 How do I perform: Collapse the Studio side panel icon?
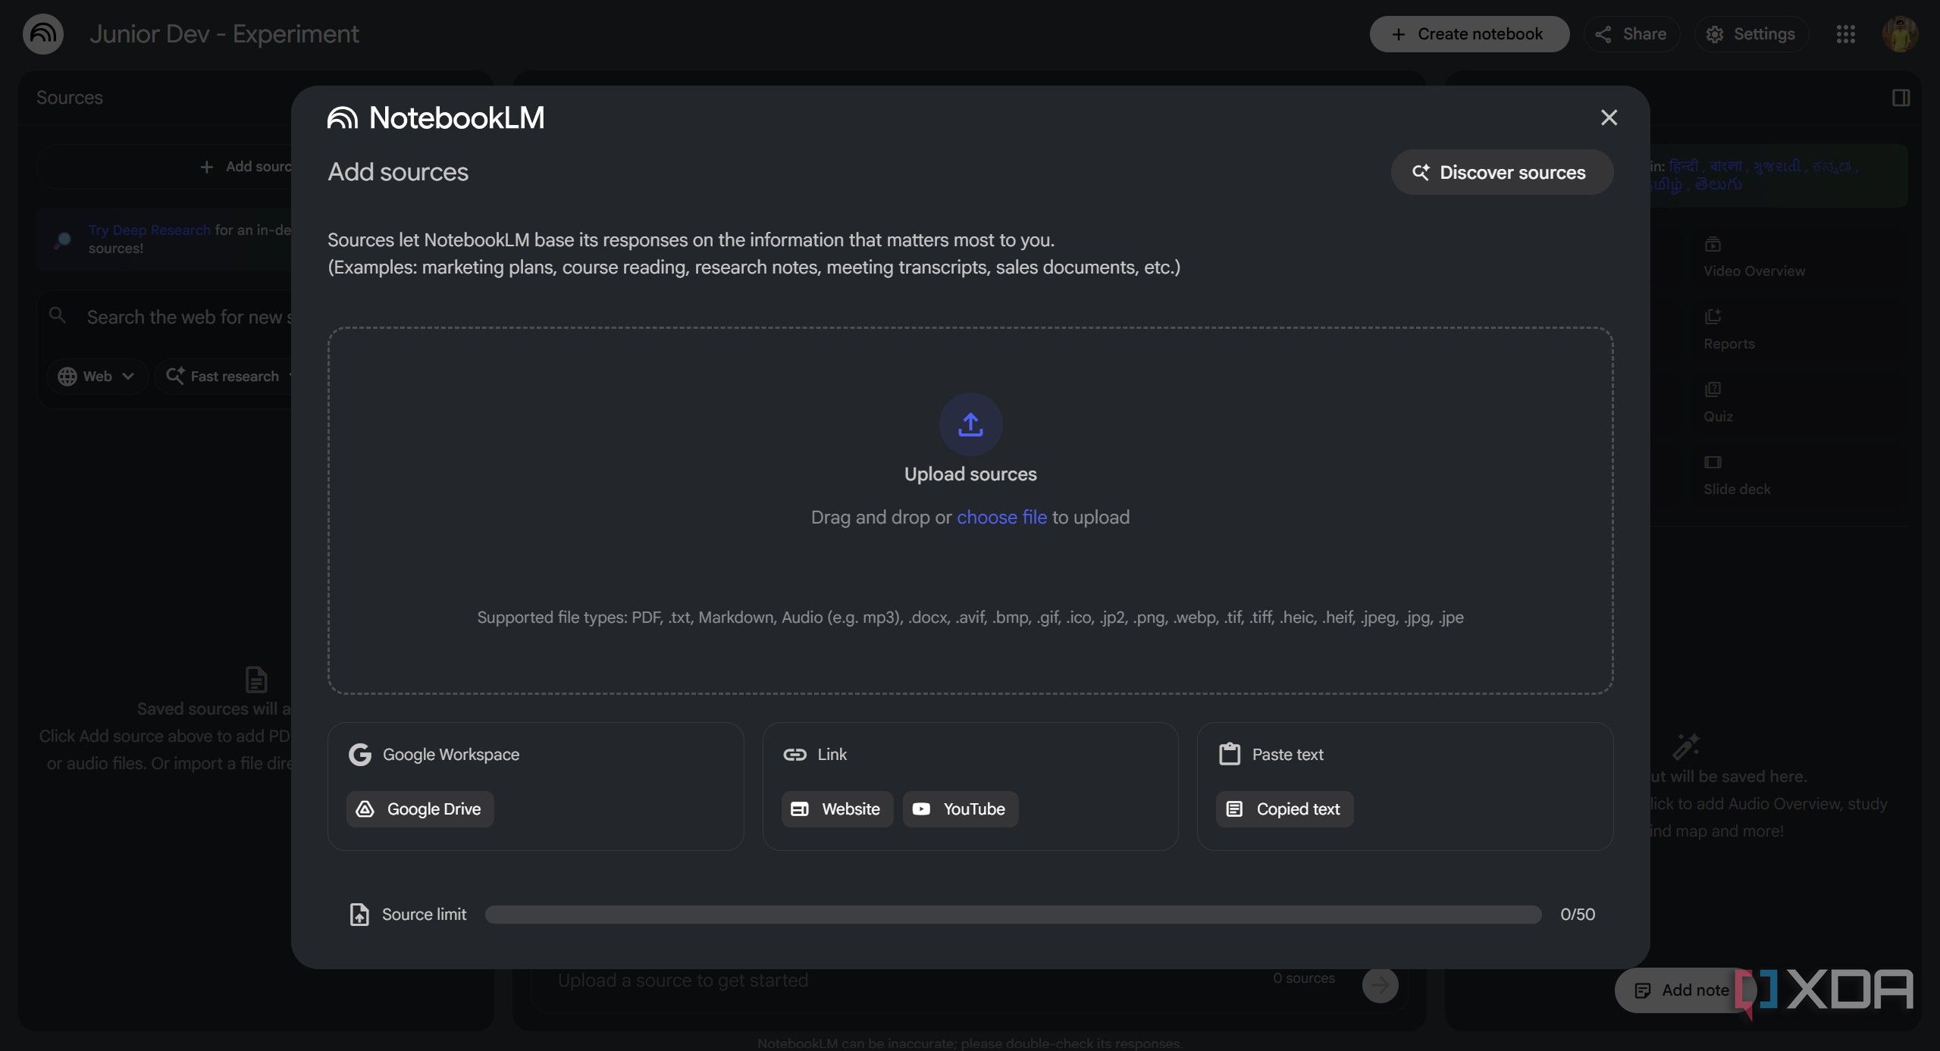1901,98
